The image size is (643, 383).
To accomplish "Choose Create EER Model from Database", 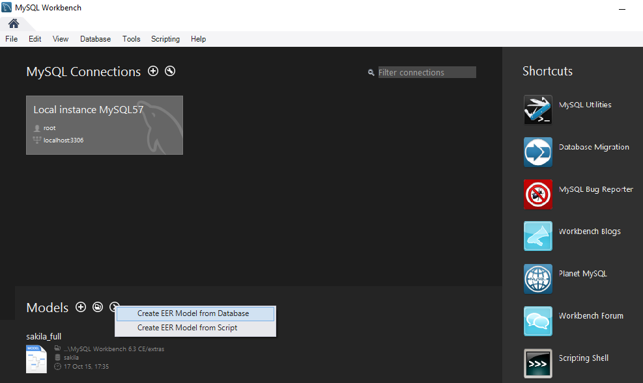I will pos(195,313).
